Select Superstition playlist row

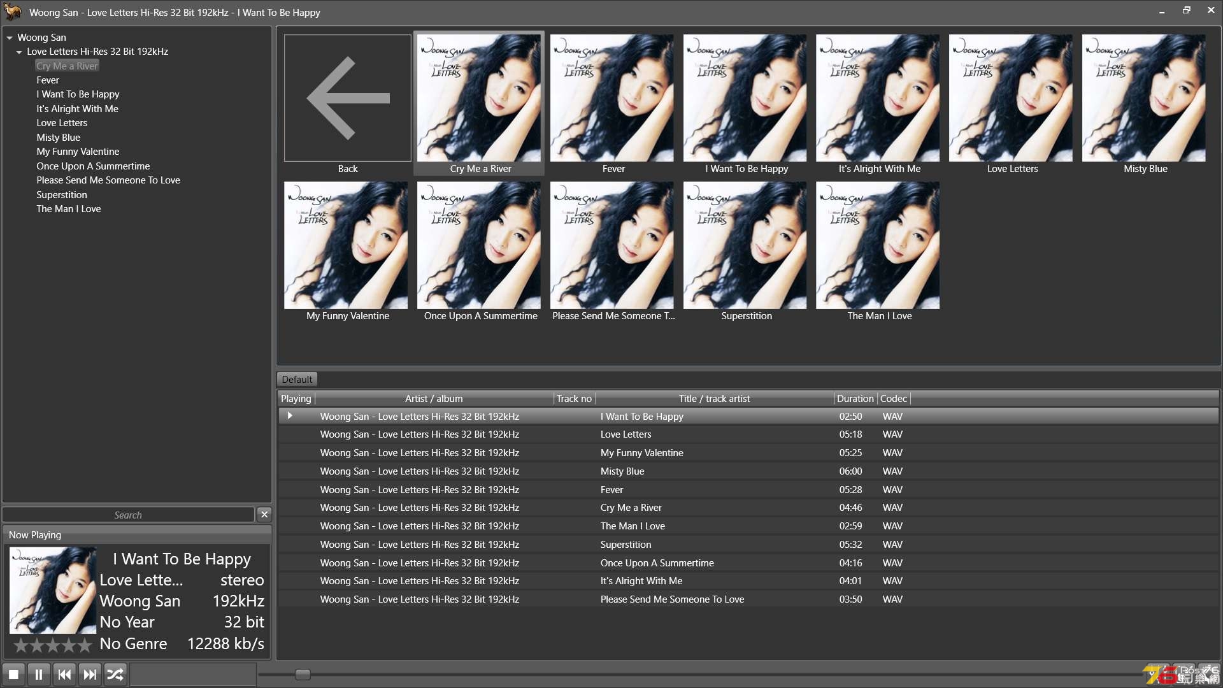tap(748, 545)
